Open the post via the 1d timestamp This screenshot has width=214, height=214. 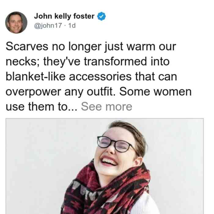tap(72, 25)
